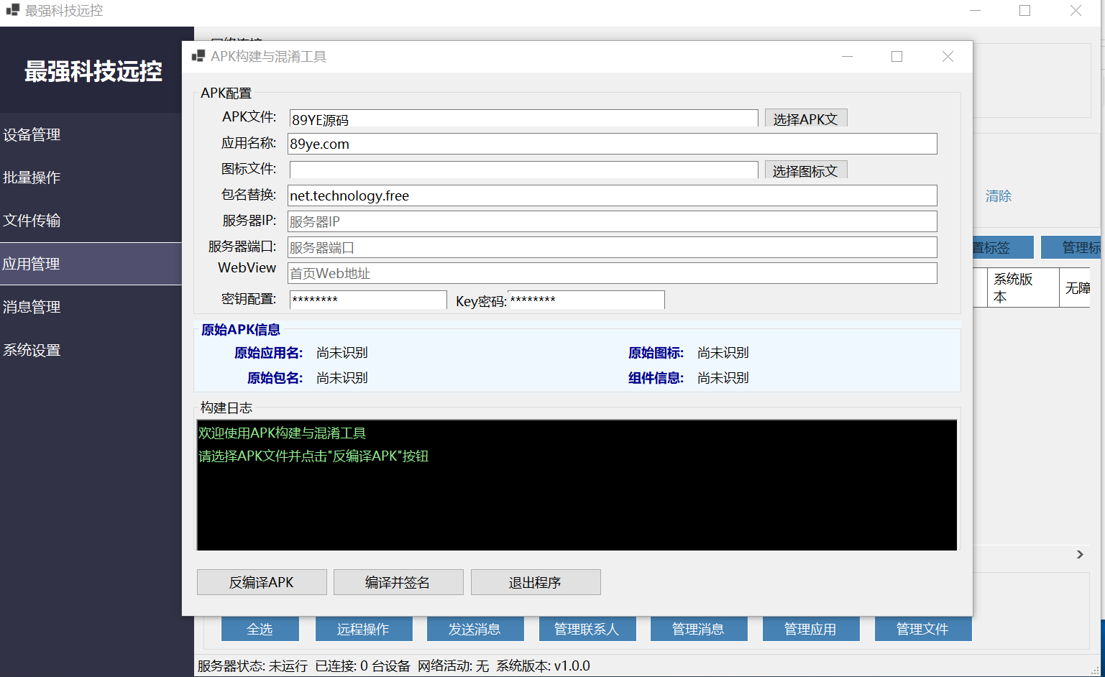Select the 服务器端口 input box
The height and width of the screenshot is (677, 1105).
(x=611, y=247)
